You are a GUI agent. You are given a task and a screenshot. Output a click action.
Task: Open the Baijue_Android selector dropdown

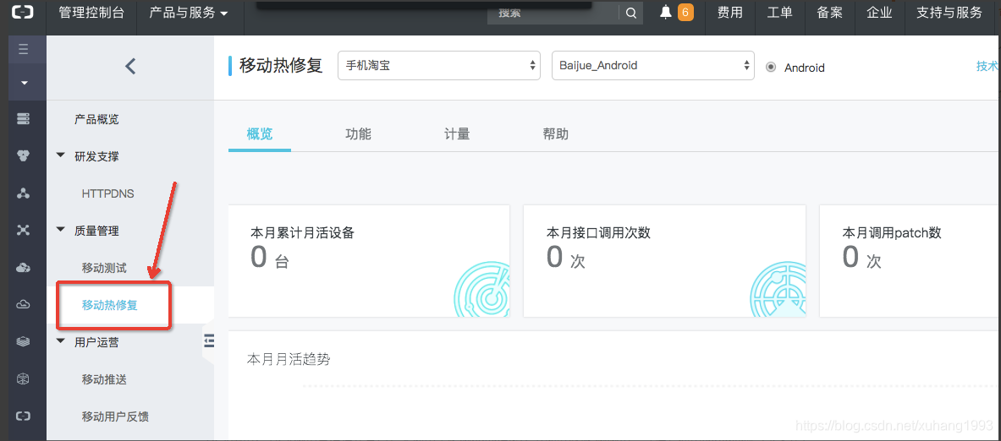[x=653, y=65]
